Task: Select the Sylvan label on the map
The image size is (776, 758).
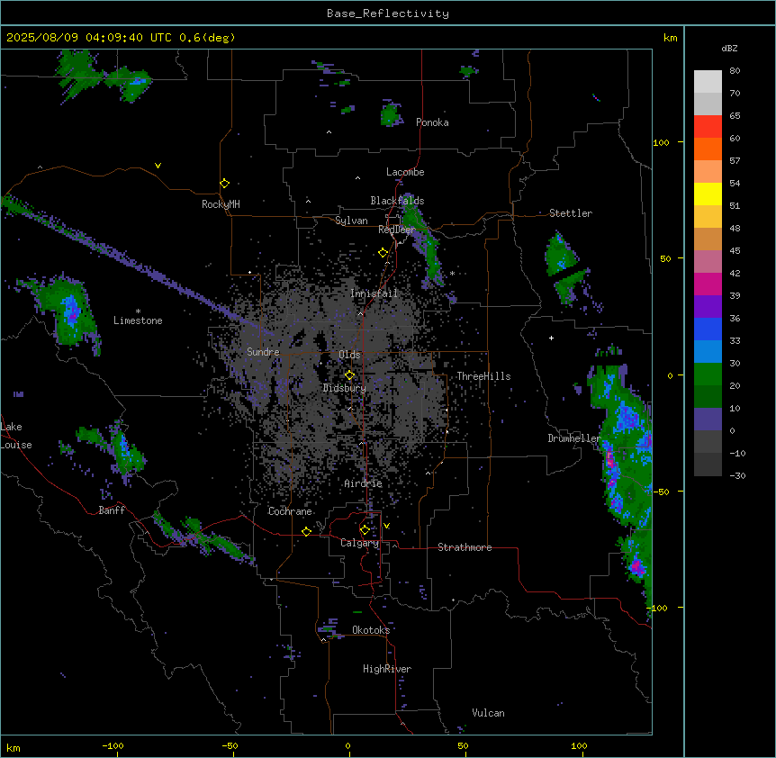Action: (351, 221)
